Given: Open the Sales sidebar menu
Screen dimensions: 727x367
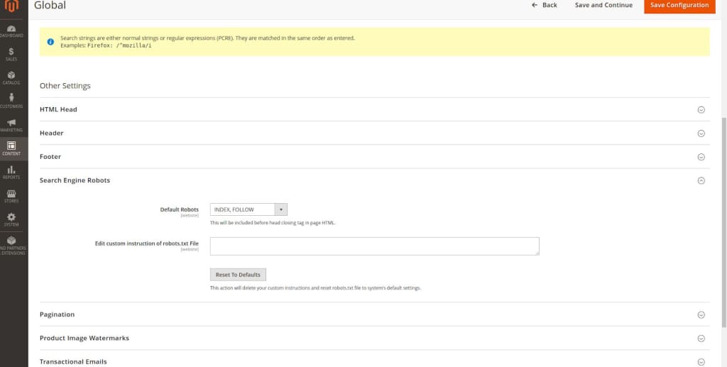Looking at the screenshot, I should pyautogui.click(x=11, y=55).
